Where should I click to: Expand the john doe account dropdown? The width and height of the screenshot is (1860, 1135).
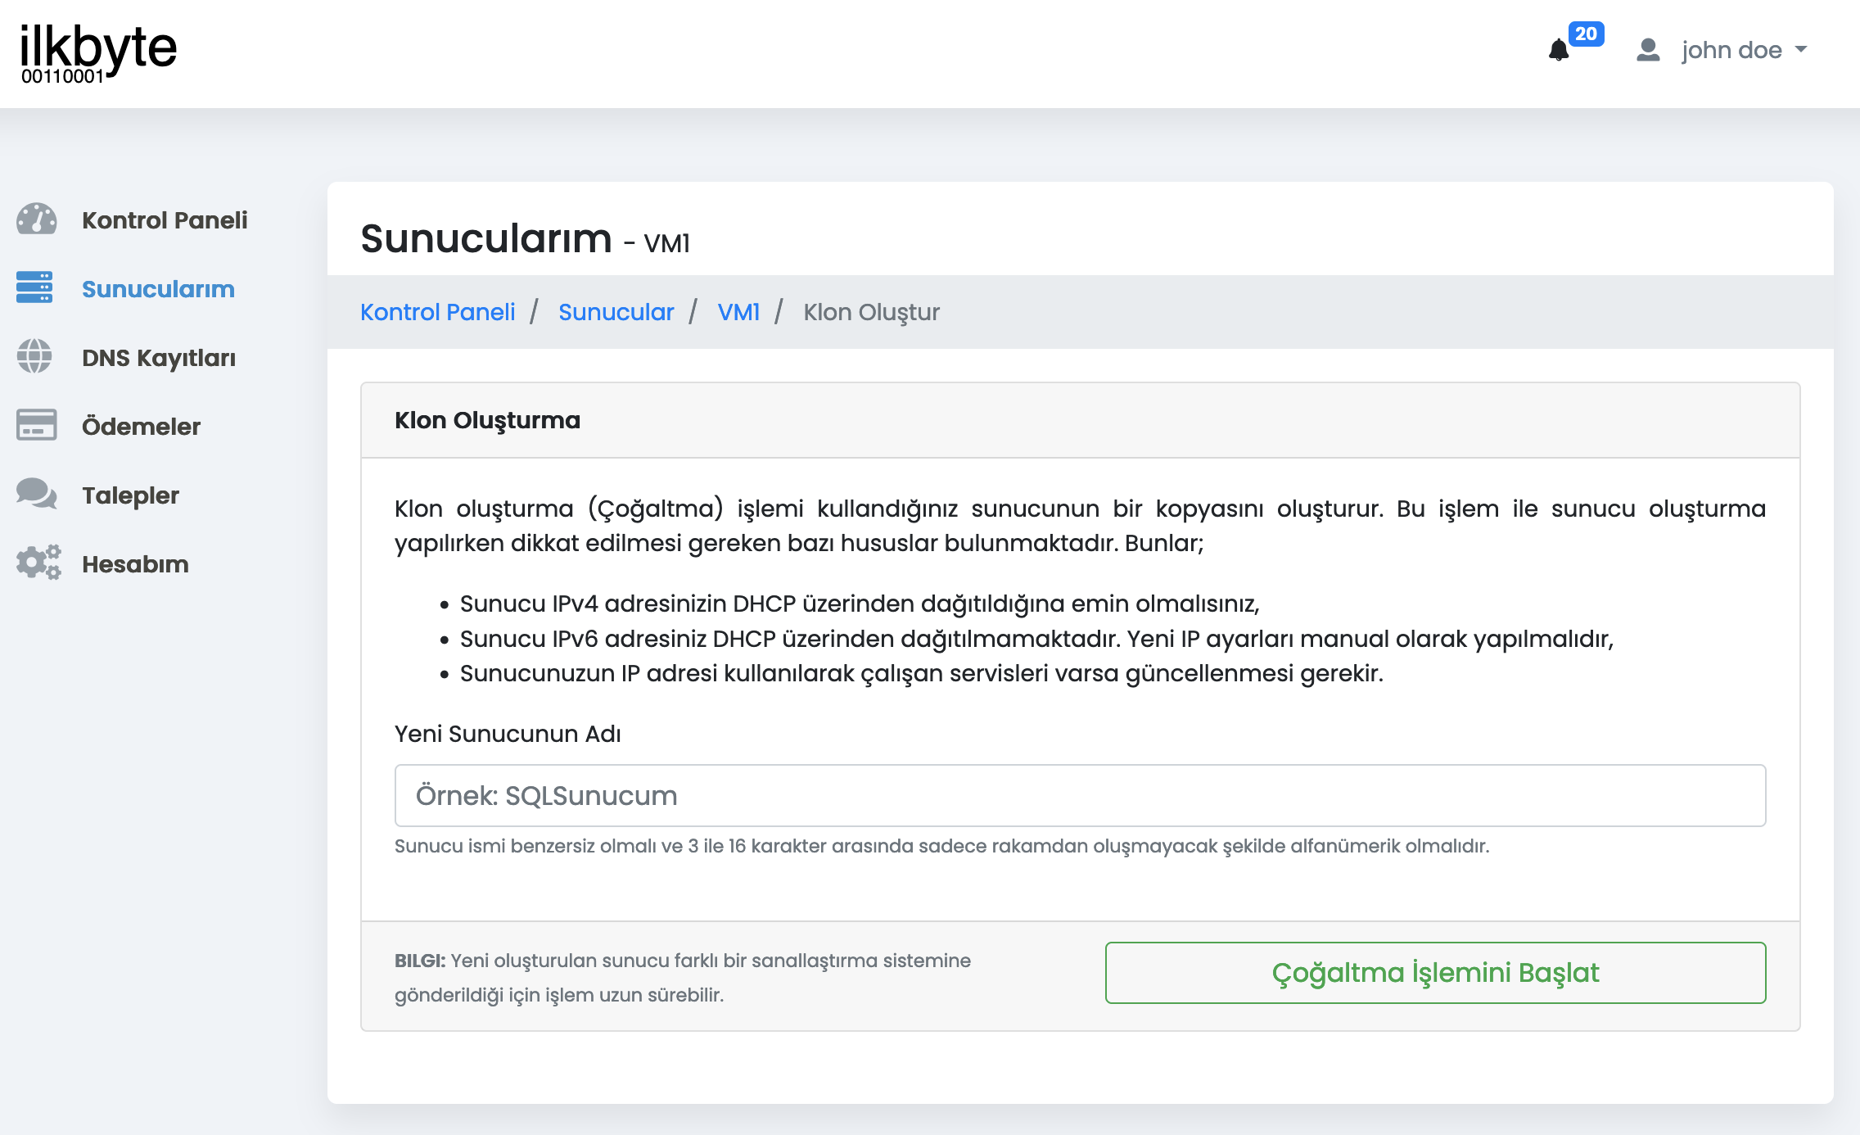coord(1744,50)
